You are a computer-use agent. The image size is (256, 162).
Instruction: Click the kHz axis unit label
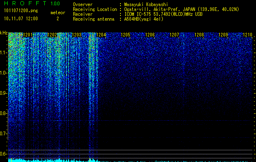pos(4,33)
